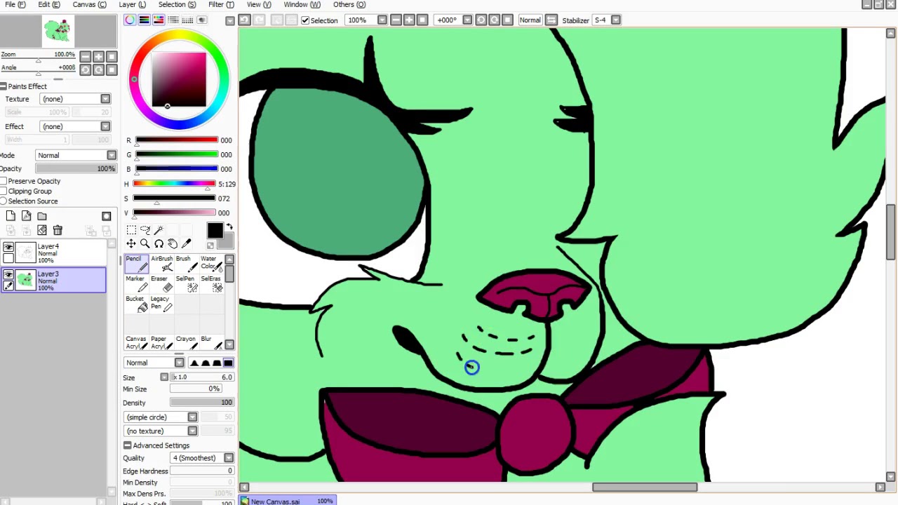The width and height of the screenshot is (898, 505).
Task: Activate the lasso selection tool
Action: (x=145, y=230)
